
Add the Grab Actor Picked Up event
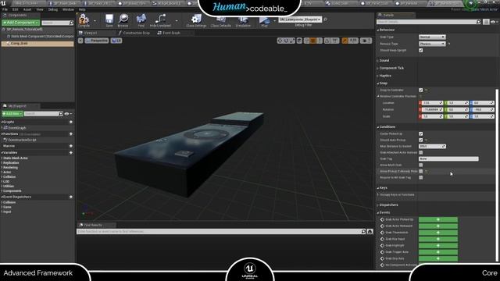click(437, 219)
